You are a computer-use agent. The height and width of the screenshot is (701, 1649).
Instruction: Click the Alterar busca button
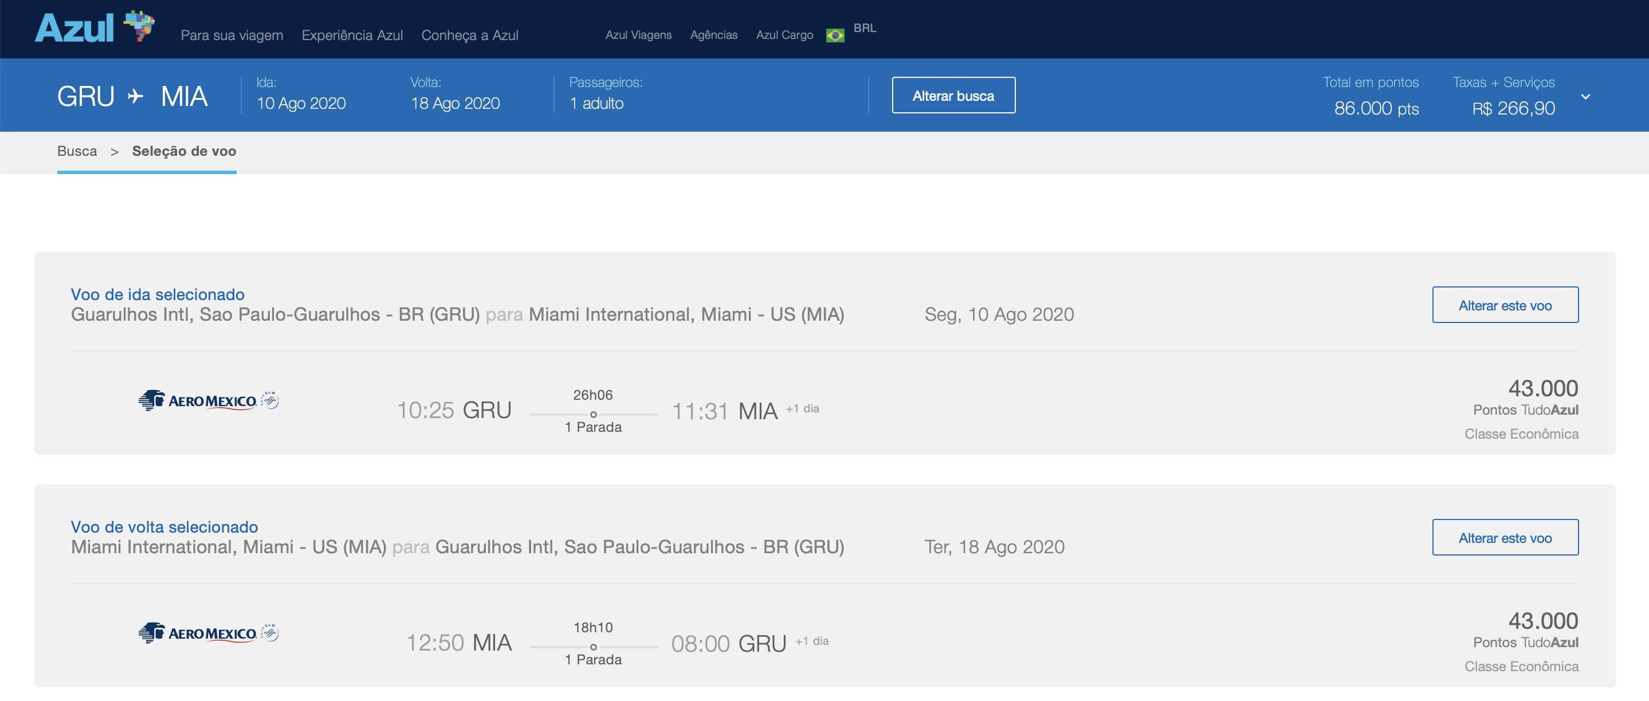(954, 95)
